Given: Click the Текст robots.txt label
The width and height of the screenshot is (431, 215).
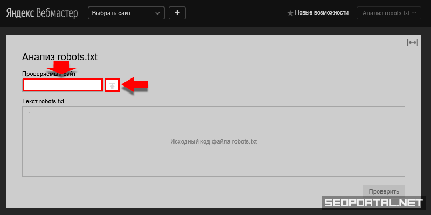Looking at the screenshot, I should pos(43,101).
